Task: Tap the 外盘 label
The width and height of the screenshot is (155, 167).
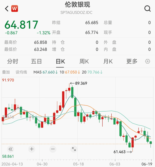Action: pyautogui.click(x=110, y=42)
